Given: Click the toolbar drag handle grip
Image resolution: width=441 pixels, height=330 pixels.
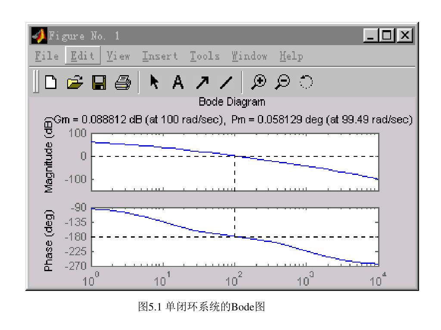Looking at the screenshot, I should click(x=36, y=81).
